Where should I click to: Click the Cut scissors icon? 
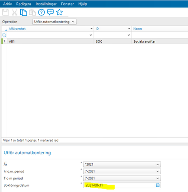pos(14,12)
